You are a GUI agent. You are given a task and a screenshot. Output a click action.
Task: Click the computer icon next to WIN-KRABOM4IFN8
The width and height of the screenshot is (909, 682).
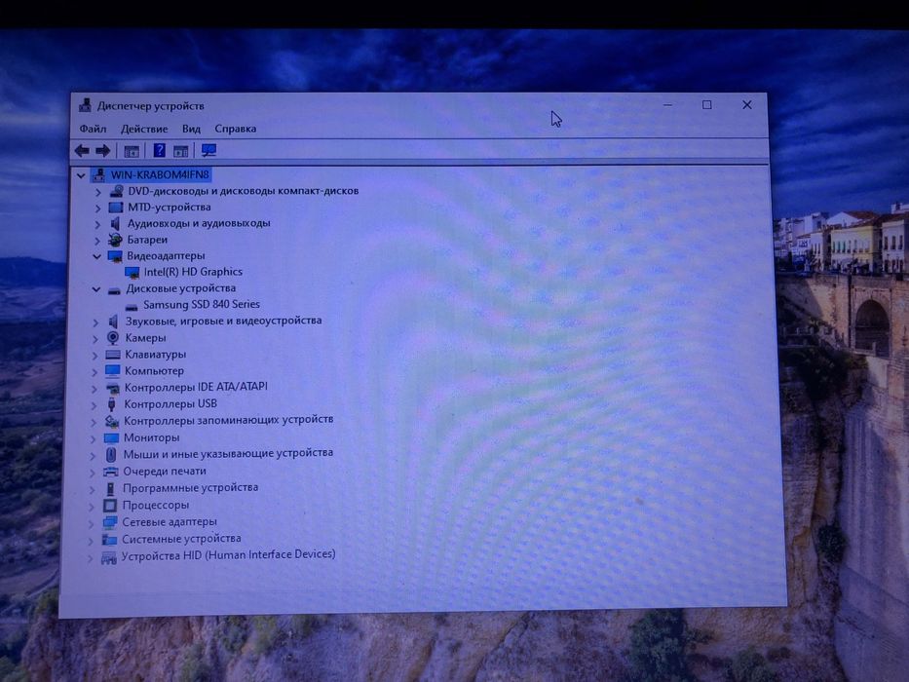click(99, 174)
